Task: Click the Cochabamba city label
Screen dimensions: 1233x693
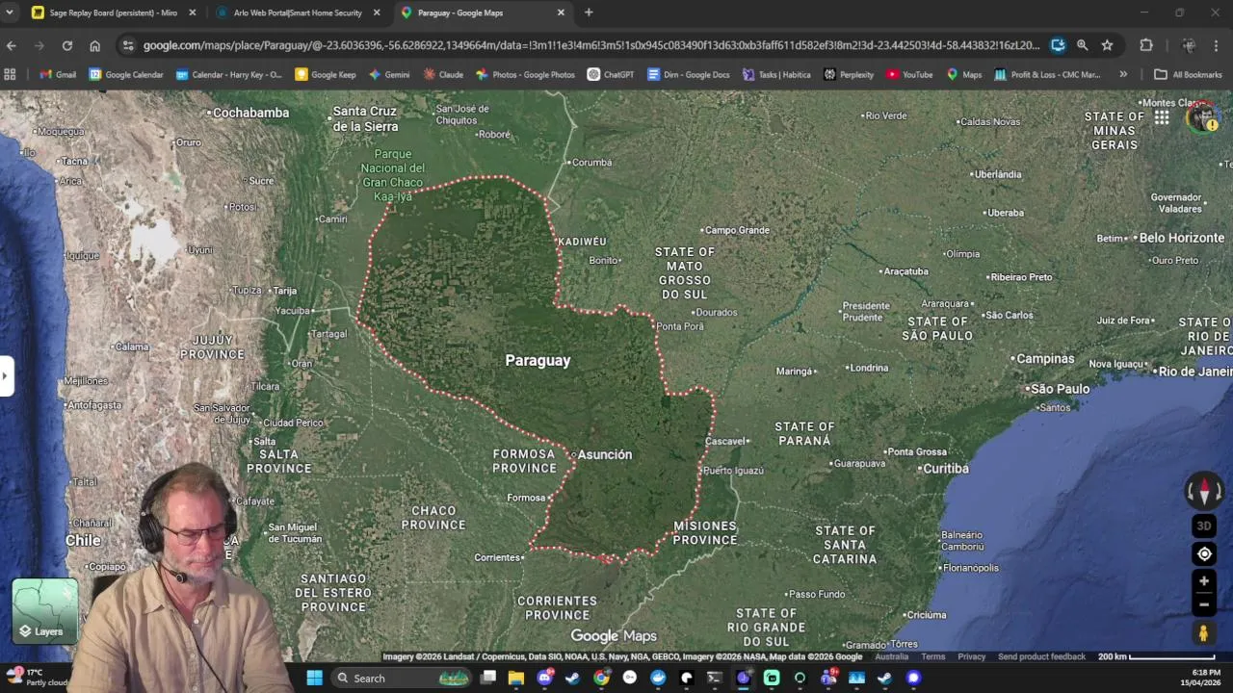Action: [250, 113]
